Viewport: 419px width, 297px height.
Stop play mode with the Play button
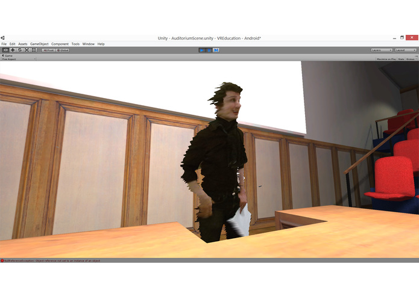click(202, 50)
